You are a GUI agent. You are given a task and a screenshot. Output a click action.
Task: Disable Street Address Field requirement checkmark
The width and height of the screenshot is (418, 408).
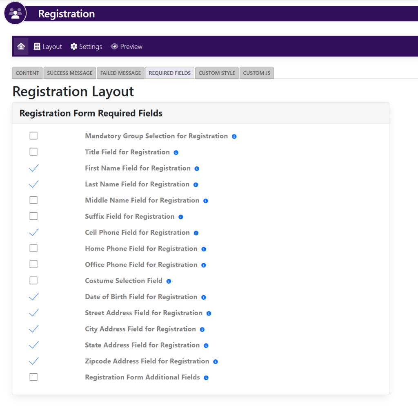[x=33, y=313]
